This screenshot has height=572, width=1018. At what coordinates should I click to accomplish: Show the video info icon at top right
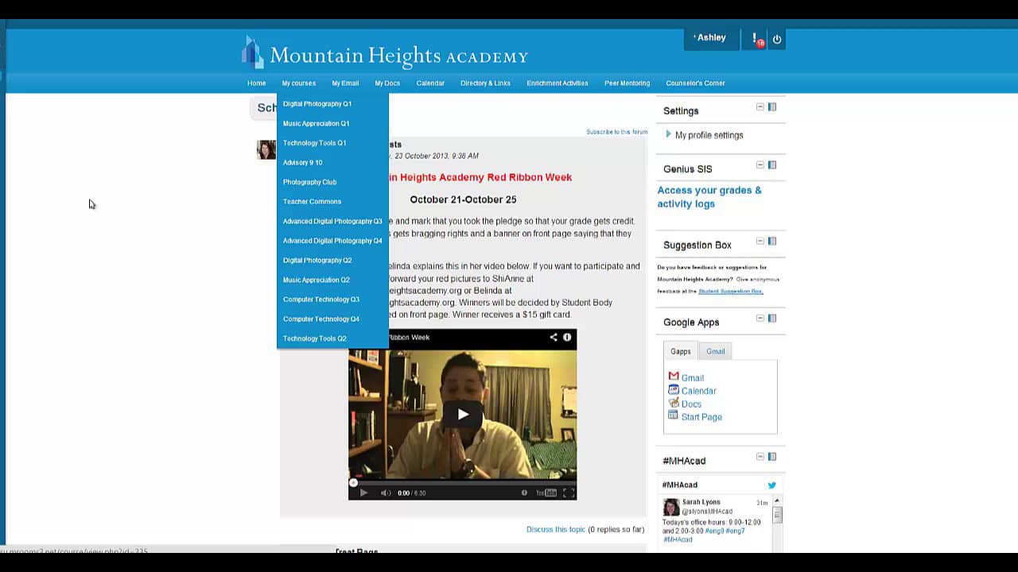pyautogui.click(x=567, y=337)
